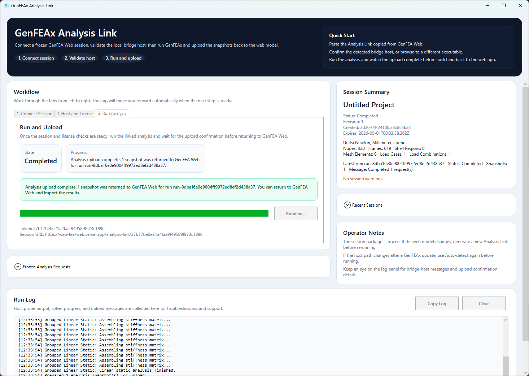The height and width of the screenshot is (376, 529).
Task: Click the session token link
Action: pos(69,228)
